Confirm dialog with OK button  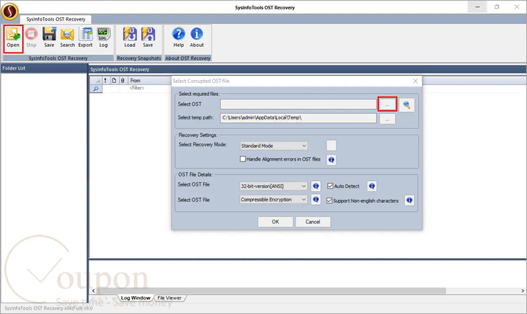tap(275, 222)
